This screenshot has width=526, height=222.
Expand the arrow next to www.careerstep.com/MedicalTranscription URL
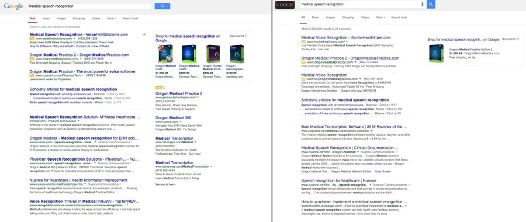212,166
